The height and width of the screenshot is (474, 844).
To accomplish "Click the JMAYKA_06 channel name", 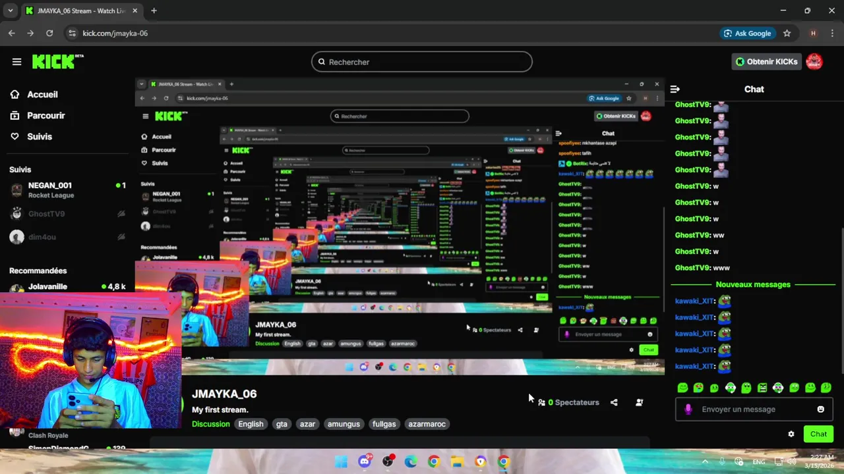I will 224,394.
